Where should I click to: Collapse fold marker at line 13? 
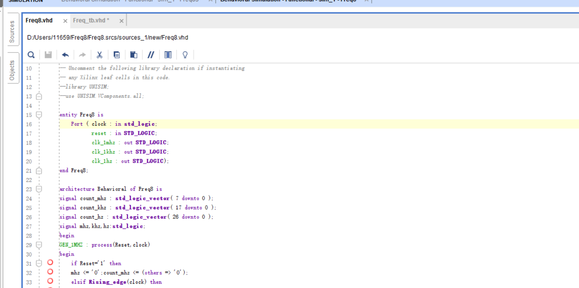(x=39, y=96)
